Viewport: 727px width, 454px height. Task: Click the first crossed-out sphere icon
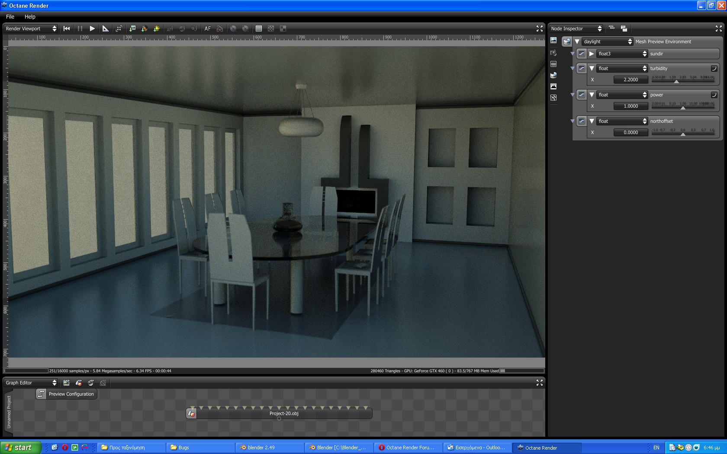pos(233,29)
